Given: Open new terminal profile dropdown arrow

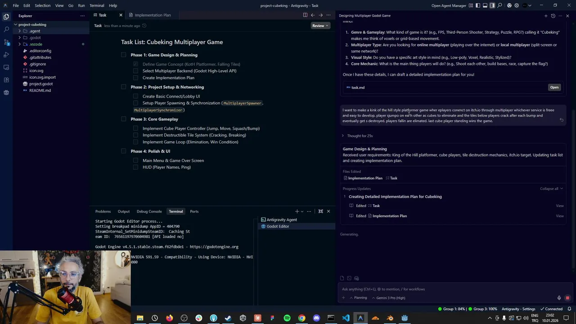Looking at the screenshot, I should [x=302, y=211].
